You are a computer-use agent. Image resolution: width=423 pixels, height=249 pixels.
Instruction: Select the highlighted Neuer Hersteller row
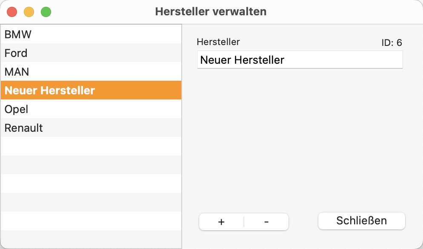pos(91,90)
